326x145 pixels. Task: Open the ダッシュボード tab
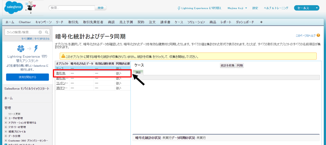(245, 22)
